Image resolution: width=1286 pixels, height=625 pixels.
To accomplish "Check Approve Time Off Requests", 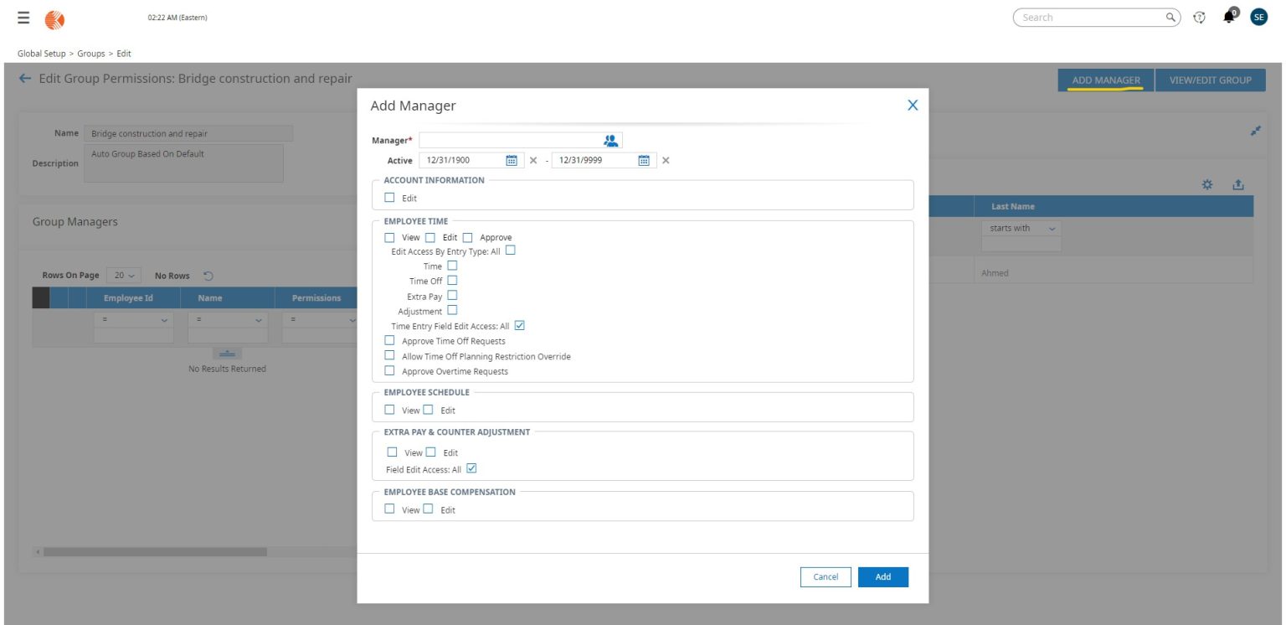I will (389, 341).
